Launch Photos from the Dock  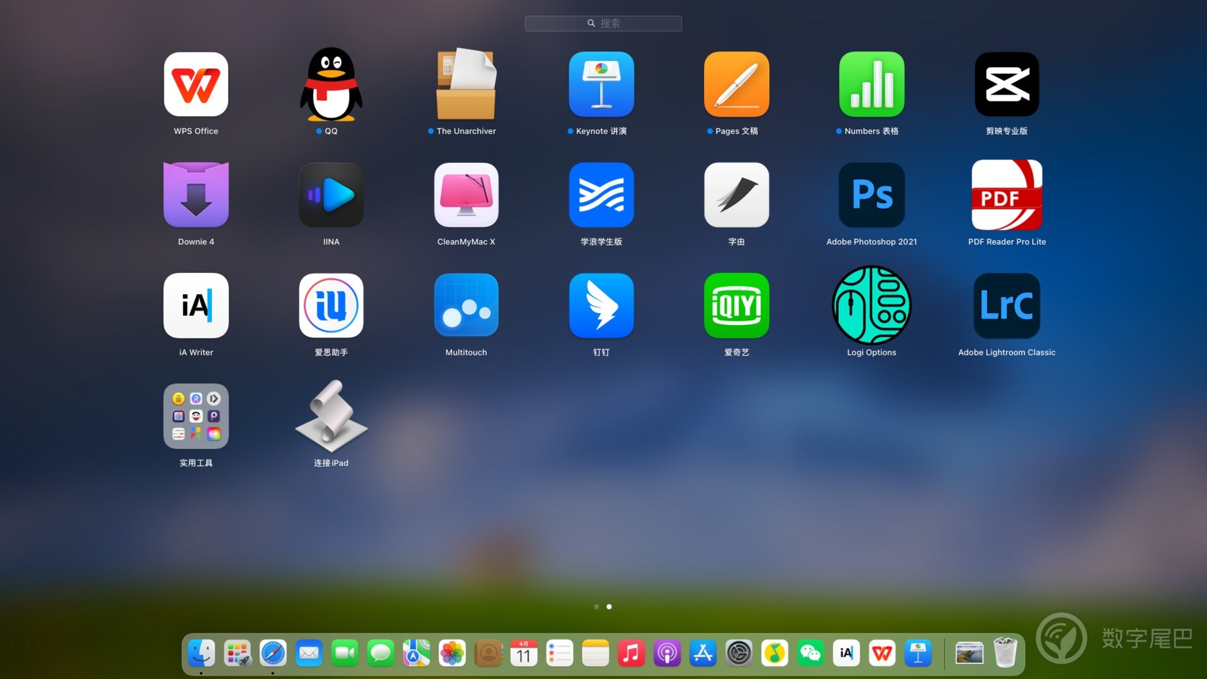[453, 653]
